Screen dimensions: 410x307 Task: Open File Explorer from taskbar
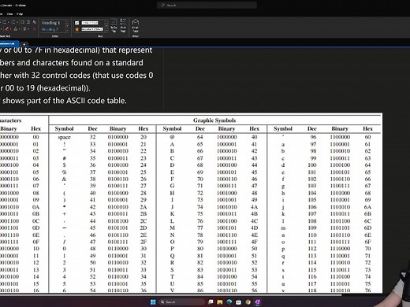[220, 302]
